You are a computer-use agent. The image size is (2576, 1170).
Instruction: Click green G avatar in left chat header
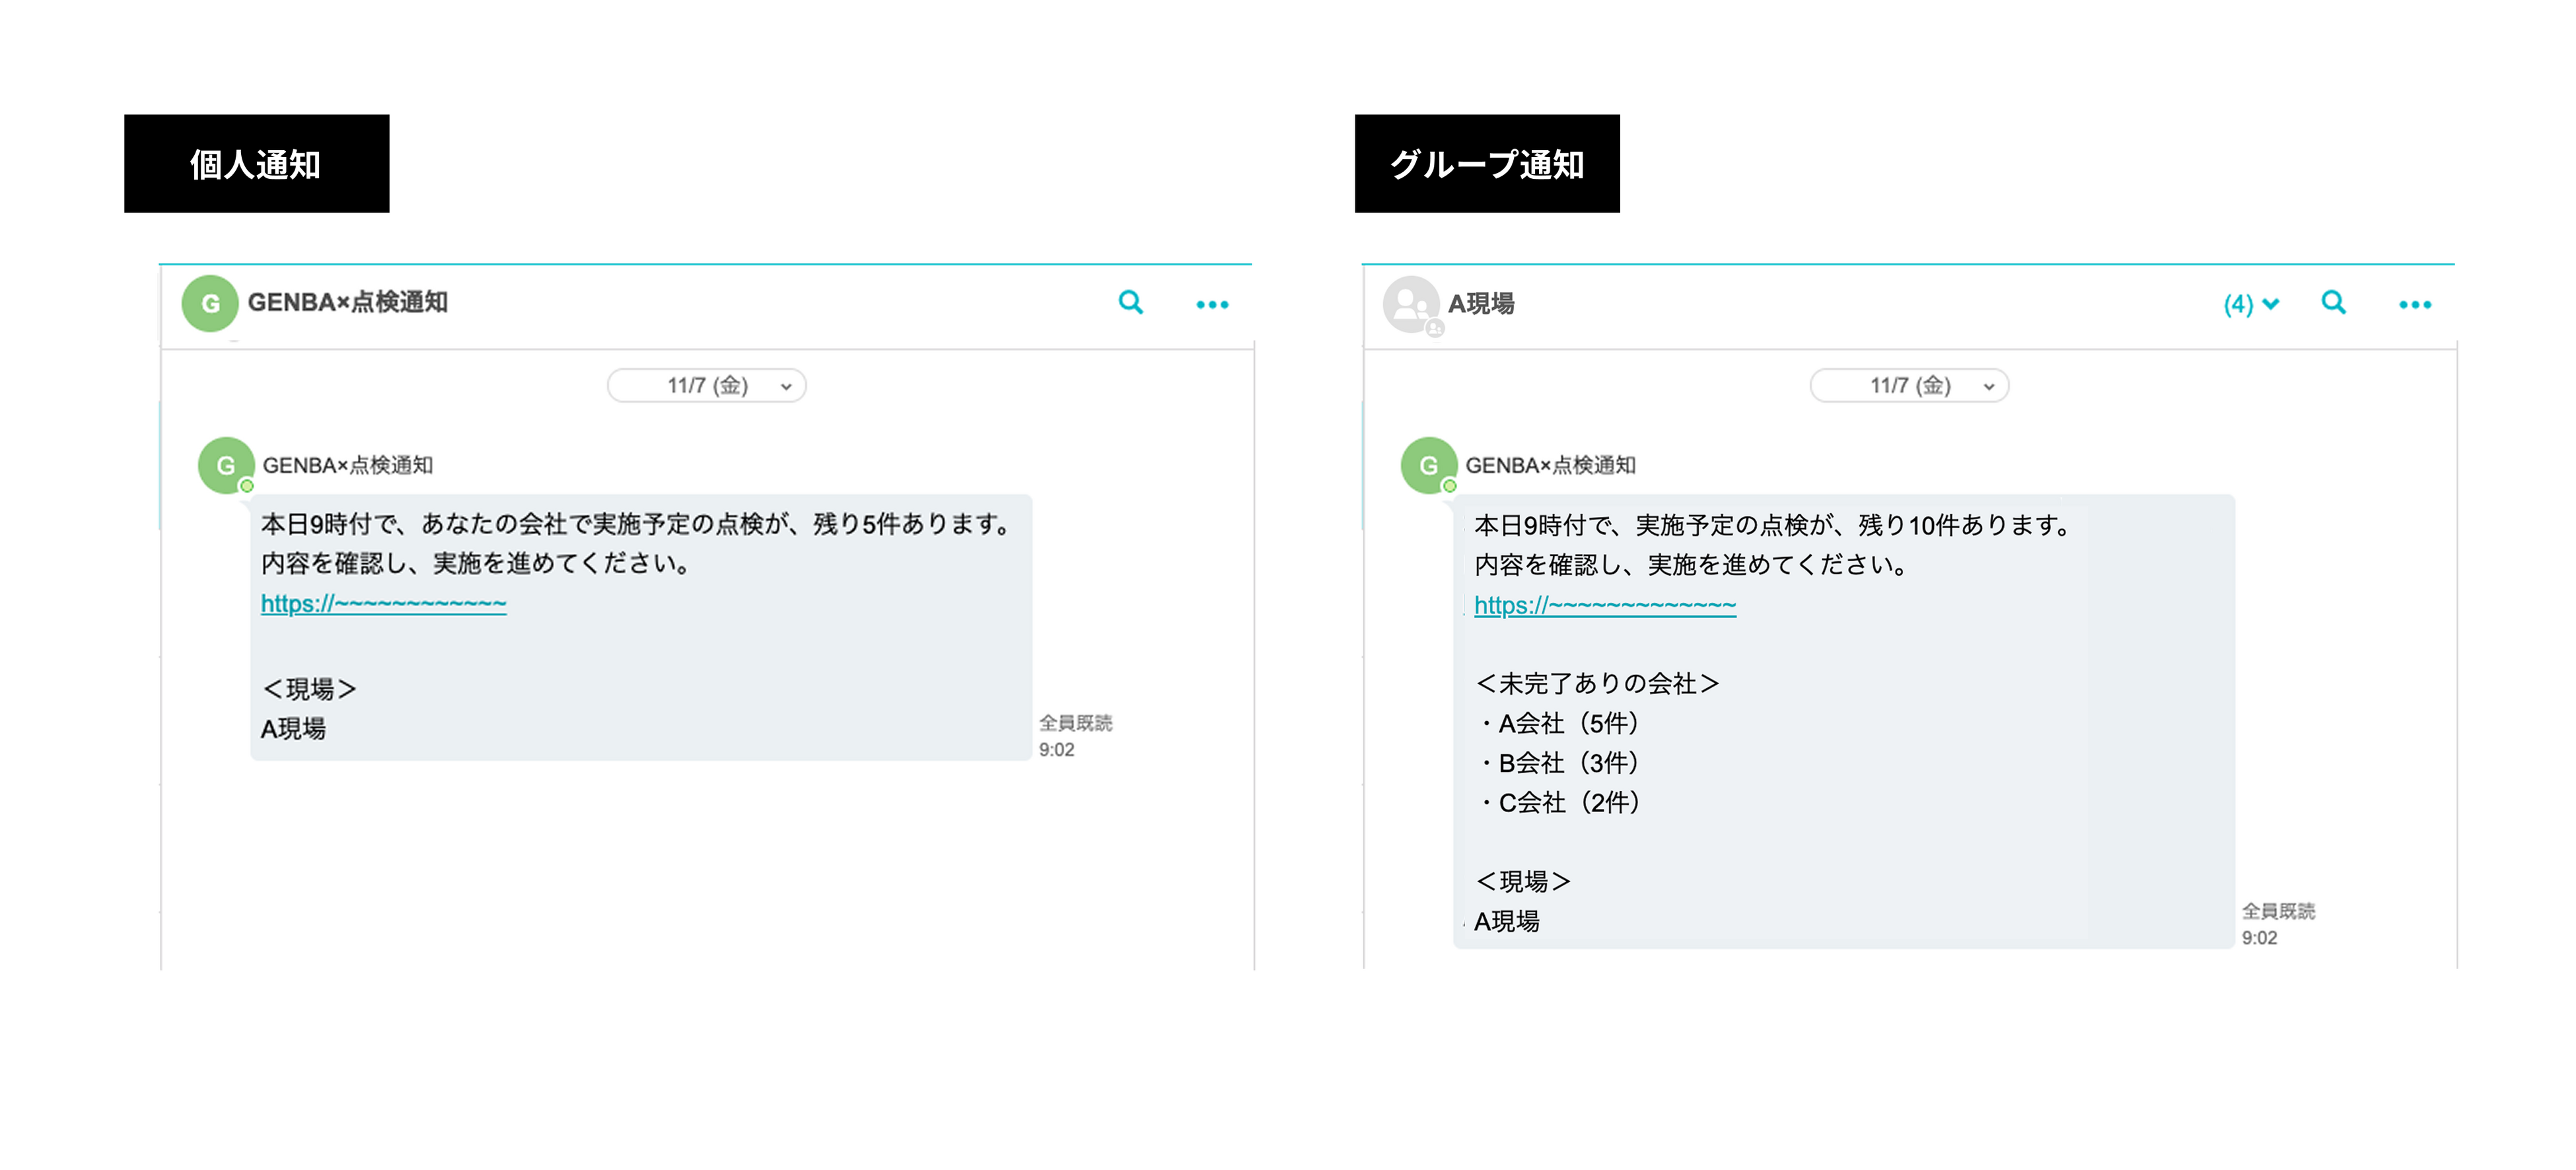[210, 304]
